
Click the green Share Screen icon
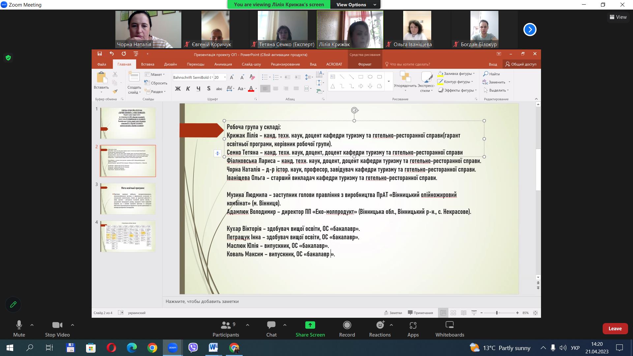(310, 325)
